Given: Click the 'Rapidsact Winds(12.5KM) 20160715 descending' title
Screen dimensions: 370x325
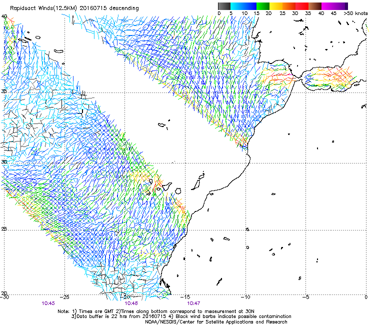Looking at the screenshot, I should tap(74, 8).
